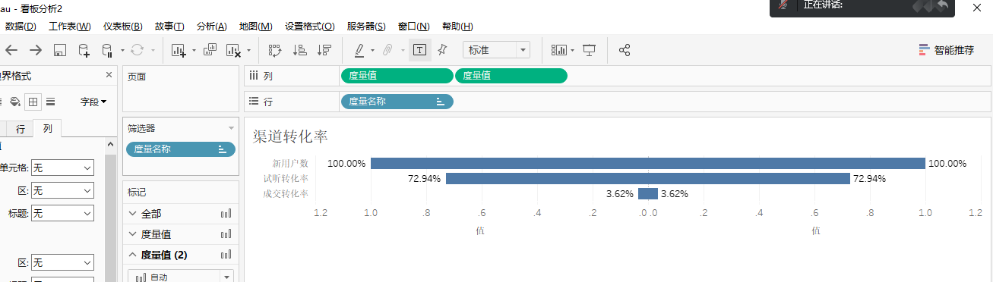
Task: Sort ascending
Action: click(300, 50)
